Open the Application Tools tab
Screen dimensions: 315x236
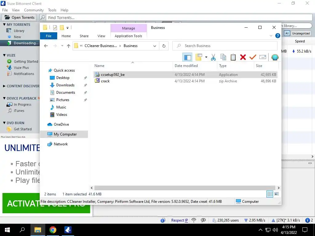(128, 36)
